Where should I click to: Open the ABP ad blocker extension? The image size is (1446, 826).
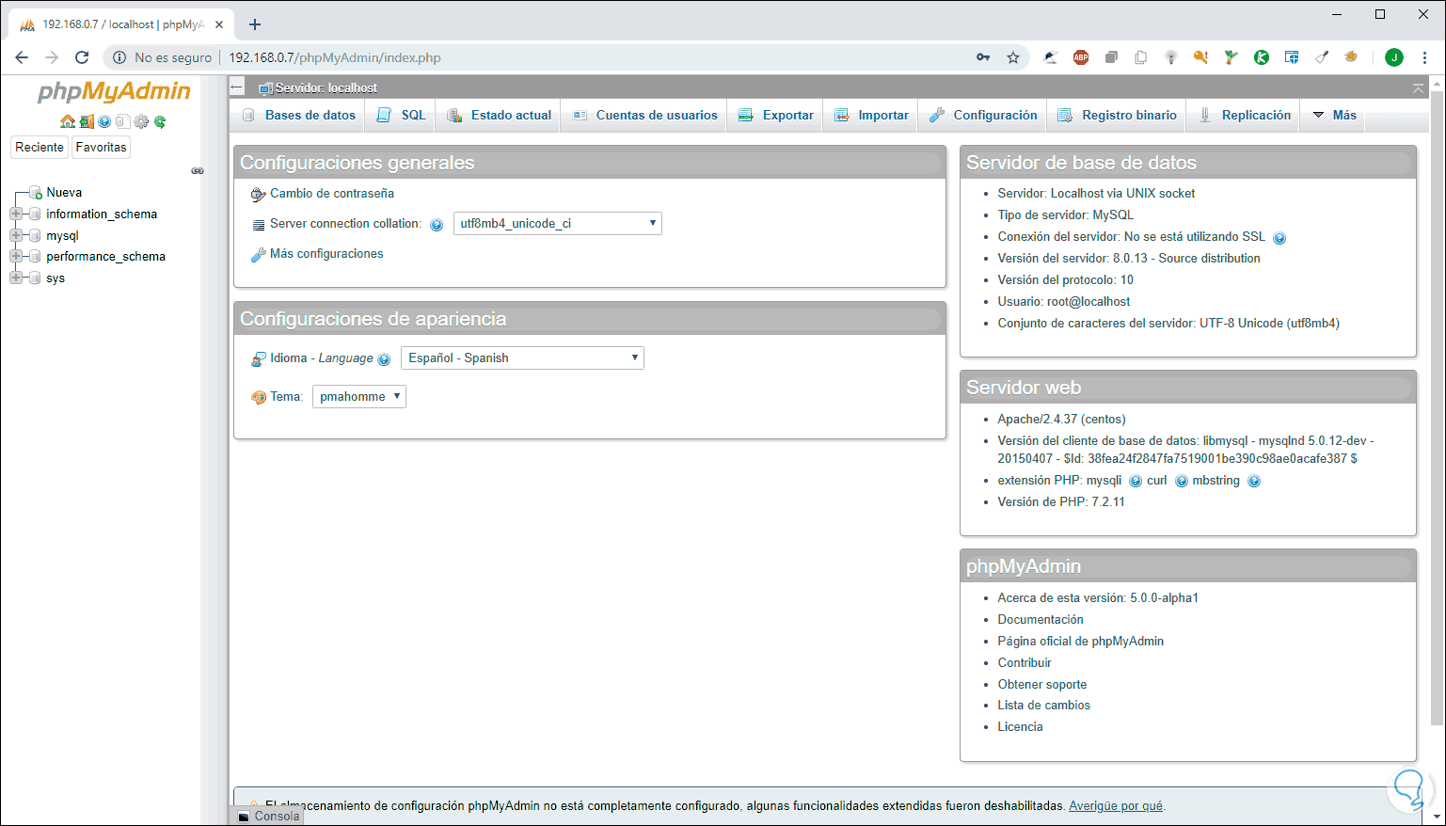[x=1081, y=57]
